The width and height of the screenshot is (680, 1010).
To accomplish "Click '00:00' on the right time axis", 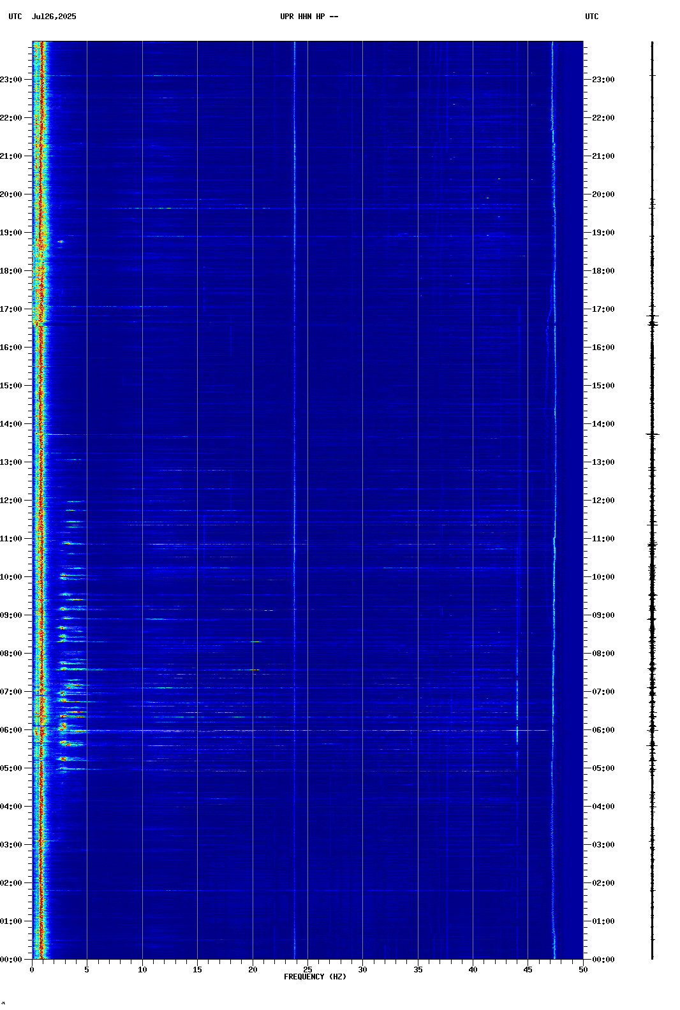I will click(603, 960).
